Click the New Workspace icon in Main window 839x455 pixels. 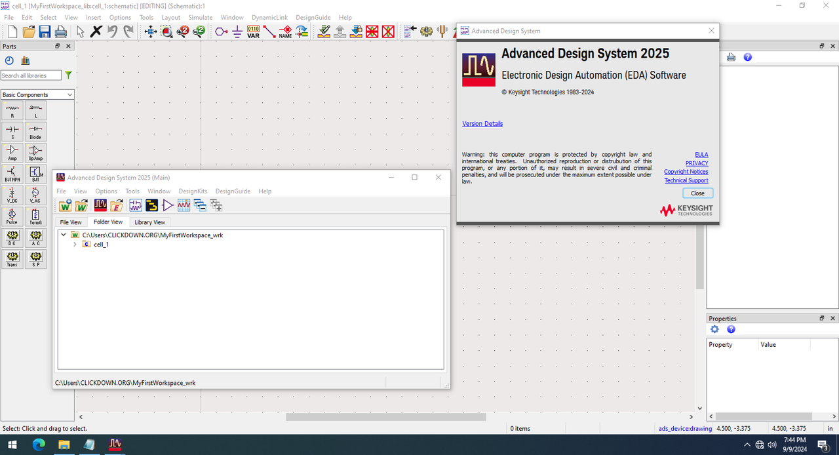point(65,206)
